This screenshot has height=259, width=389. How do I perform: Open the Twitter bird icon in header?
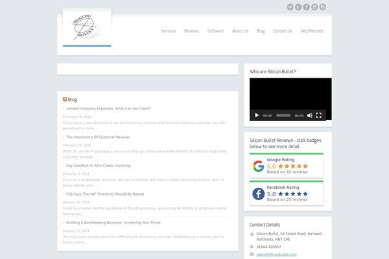[298, 7]
